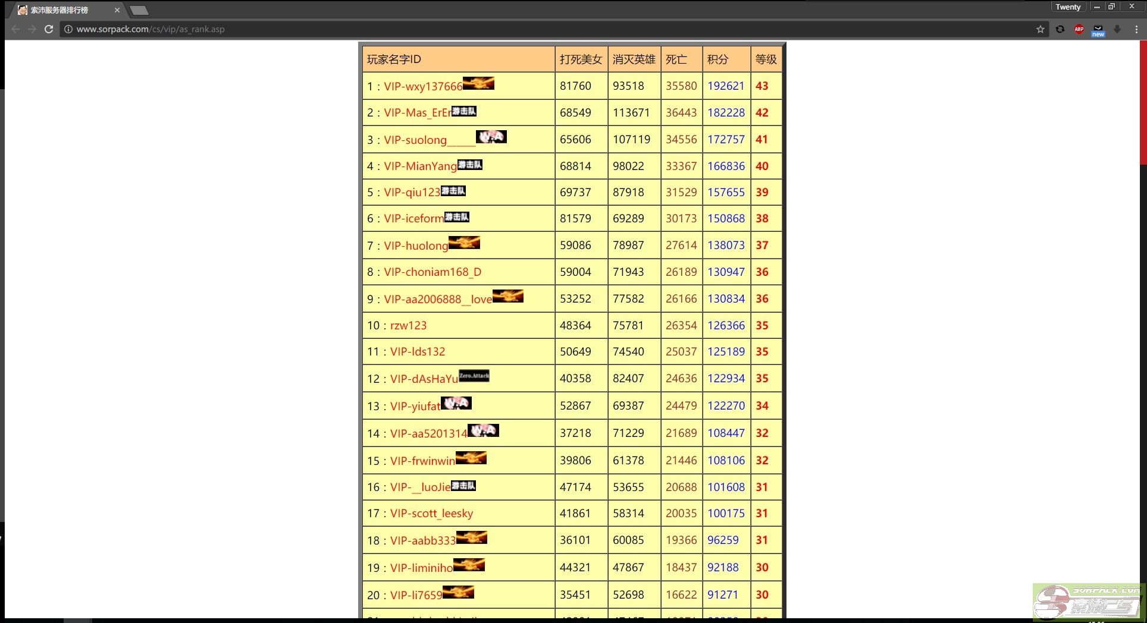The image size is (1147, 623).
Task: Click the page's vertical scrollbar thumb
Action: (1143, 101)
